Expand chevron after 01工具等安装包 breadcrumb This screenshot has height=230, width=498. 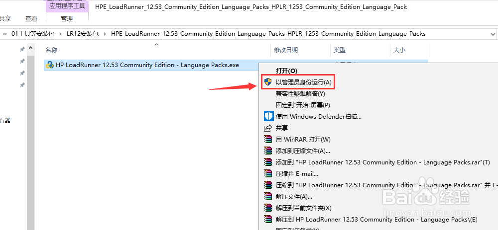[x=60, y=34]
